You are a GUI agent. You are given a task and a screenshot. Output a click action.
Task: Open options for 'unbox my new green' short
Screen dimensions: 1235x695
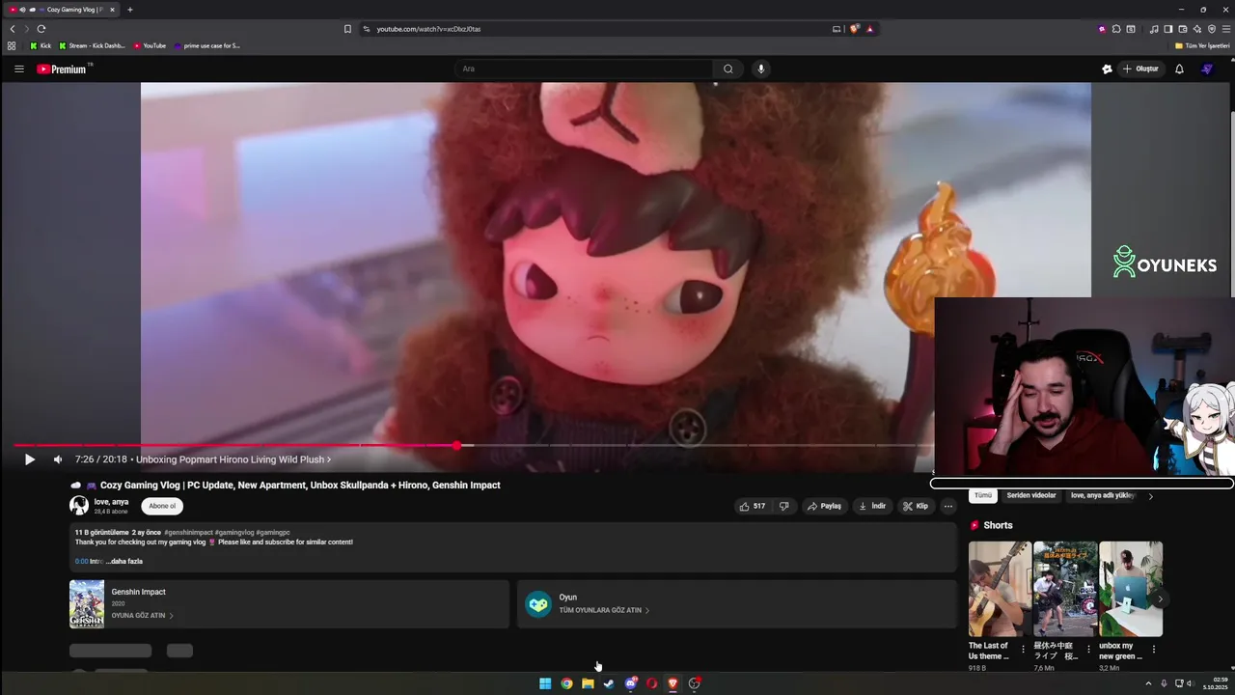[x=1153, y=650]
